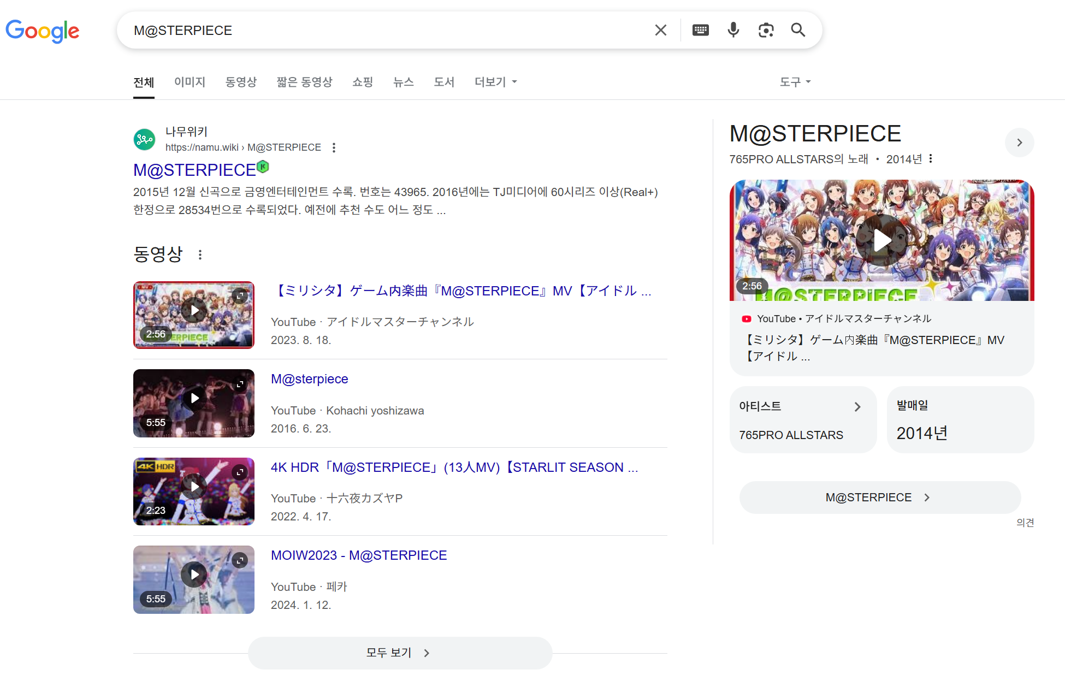Switch to the 뉴스 tab

coord(404,82)
